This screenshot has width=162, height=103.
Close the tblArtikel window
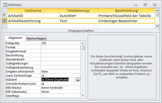(154, 5)
